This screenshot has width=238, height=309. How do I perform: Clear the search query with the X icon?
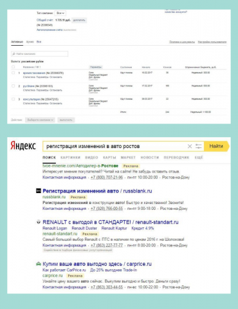click(190, 146)
